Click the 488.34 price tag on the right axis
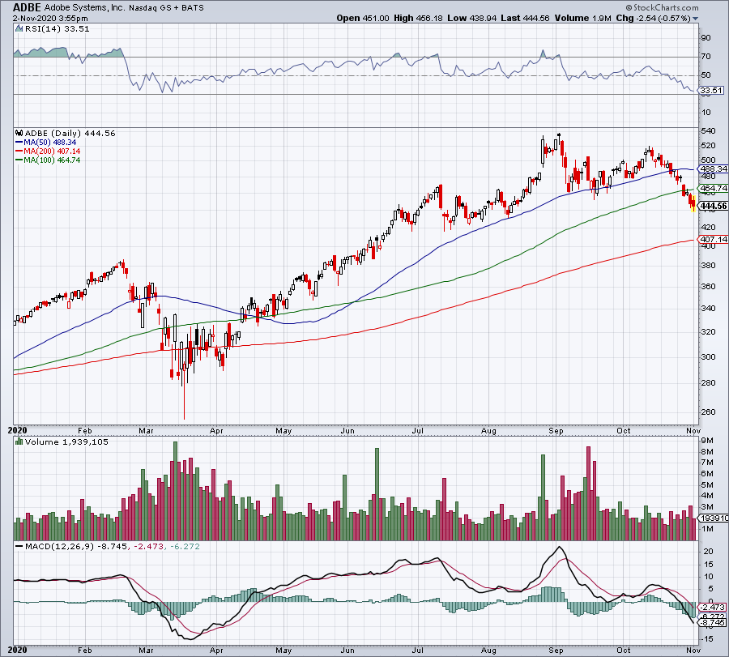Screen dimensions: 729x657 coord(713,169)
